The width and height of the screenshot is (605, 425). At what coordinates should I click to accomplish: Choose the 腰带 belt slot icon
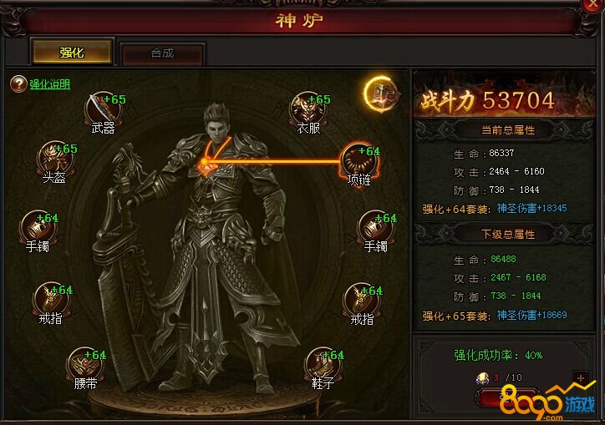[x=85, y=364]
